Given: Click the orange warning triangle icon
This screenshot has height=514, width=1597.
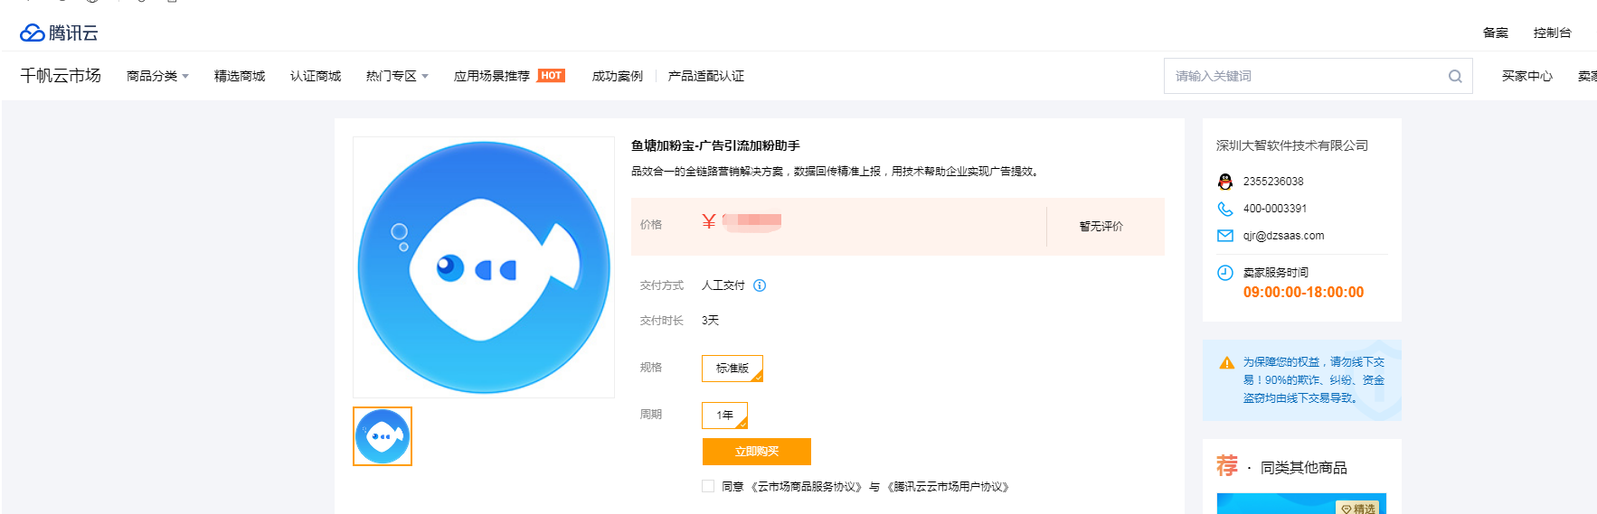Looking at the screenshot, I should click(x=1227, y=363).
